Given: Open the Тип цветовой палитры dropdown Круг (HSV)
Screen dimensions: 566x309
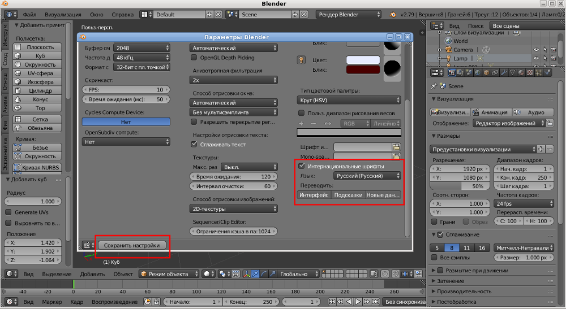Looking at the screenshot, I should (349, 100).
